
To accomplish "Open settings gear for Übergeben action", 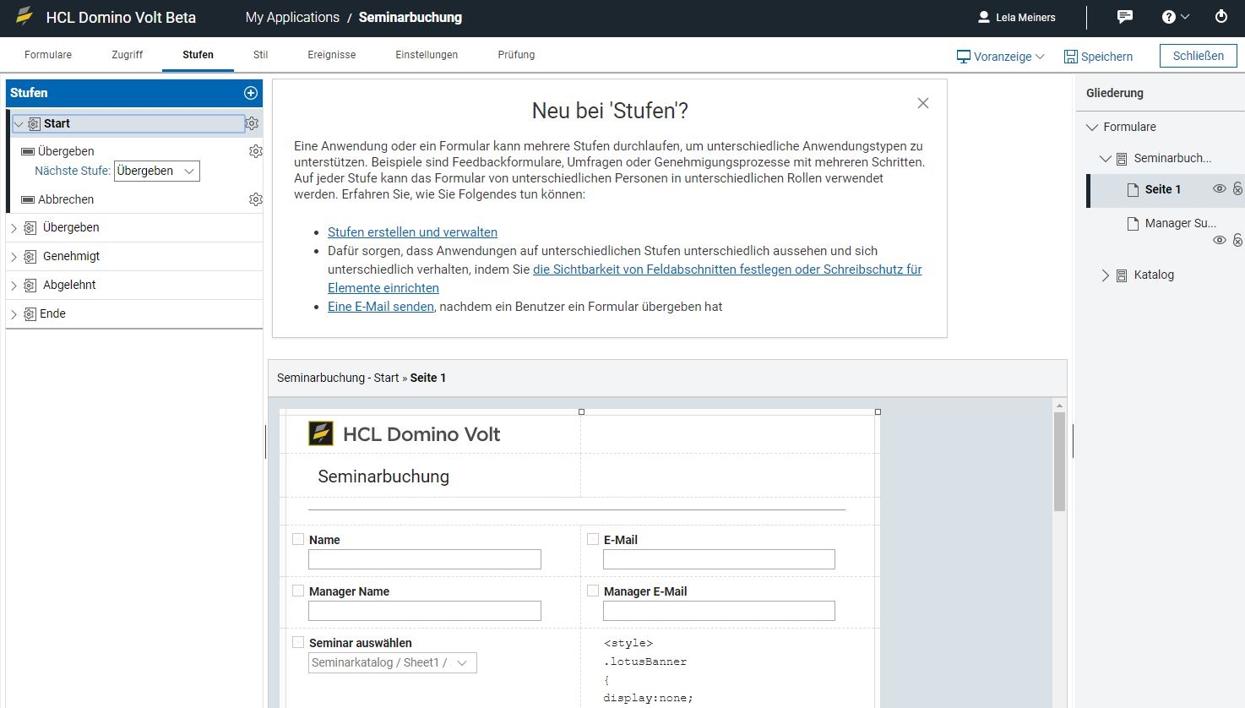I will pos(255,151).
